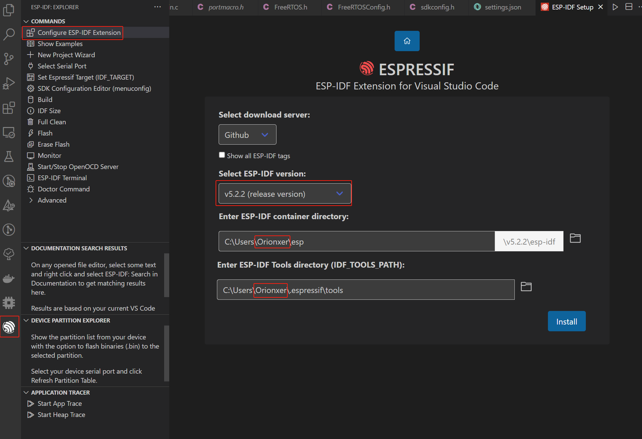Click ESP-IDF container directory input field

[357, 242]
